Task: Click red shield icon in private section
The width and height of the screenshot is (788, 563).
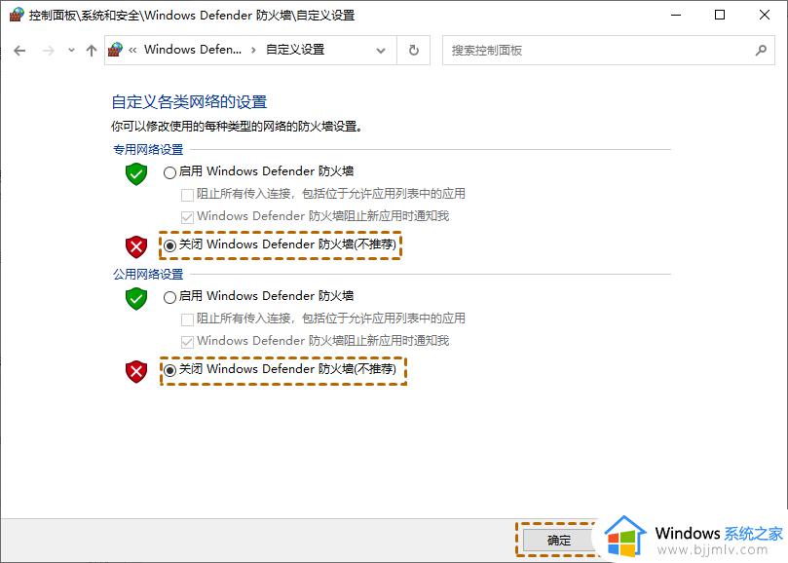Action: click(x=136, y=246)
